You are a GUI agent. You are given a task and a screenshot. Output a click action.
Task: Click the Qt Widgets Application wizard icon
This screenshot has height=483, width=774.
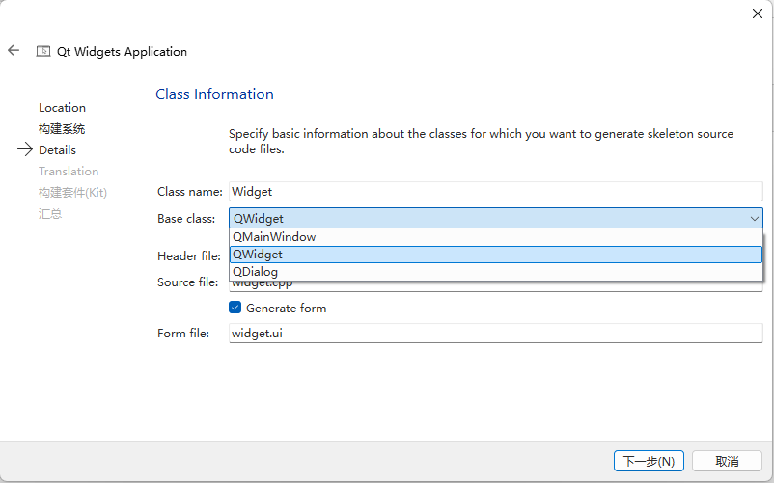(43, 51)
